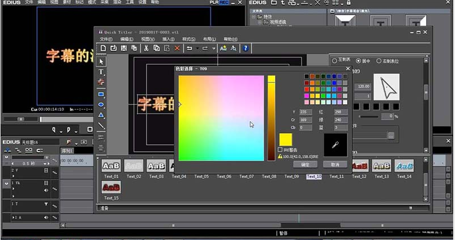Enable the IRE警告 checkbox
Image resolution: width=456 pixels, height=240 pixels.
(x=281, y=150)
